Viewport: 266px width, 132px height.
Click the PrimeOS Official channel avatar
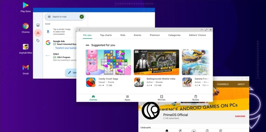pos(151,111)
